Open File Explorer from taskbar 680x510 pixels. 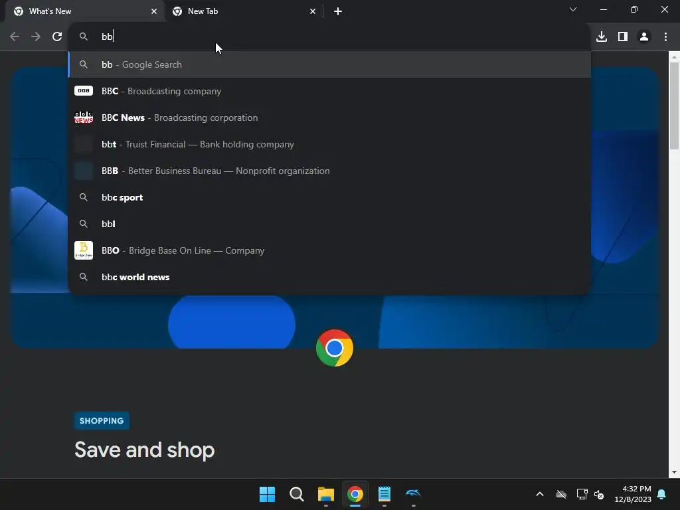point(325,494)
